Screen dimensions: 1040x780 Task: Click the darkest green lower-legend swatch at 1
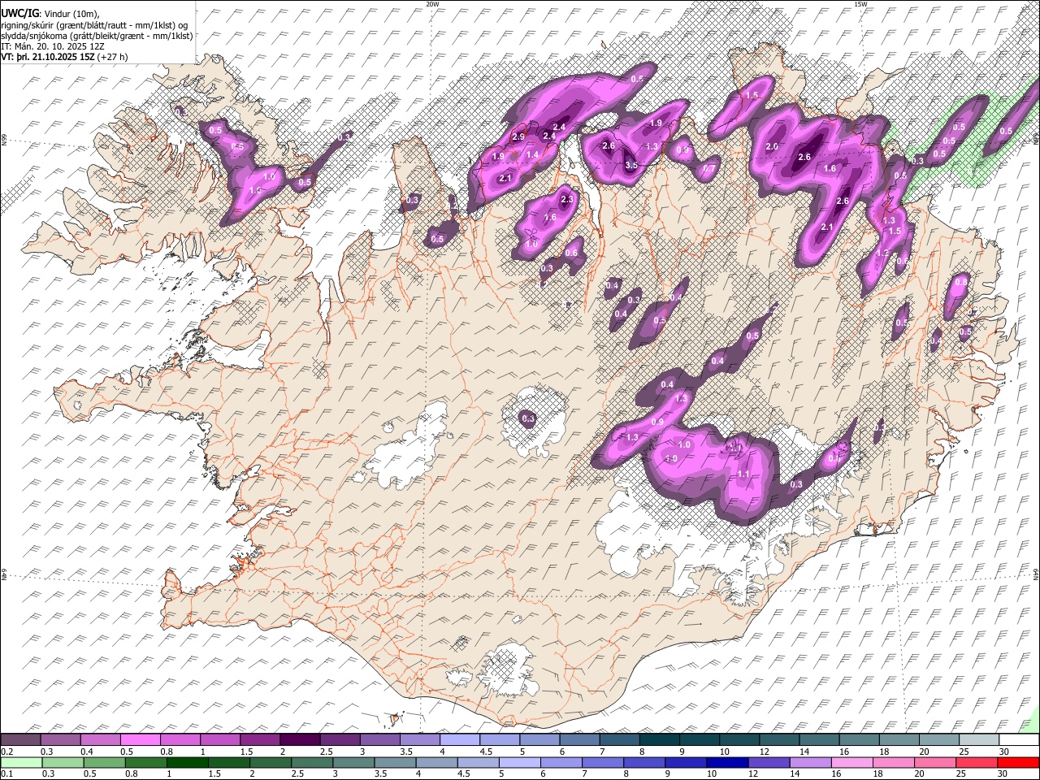(187, 762)
